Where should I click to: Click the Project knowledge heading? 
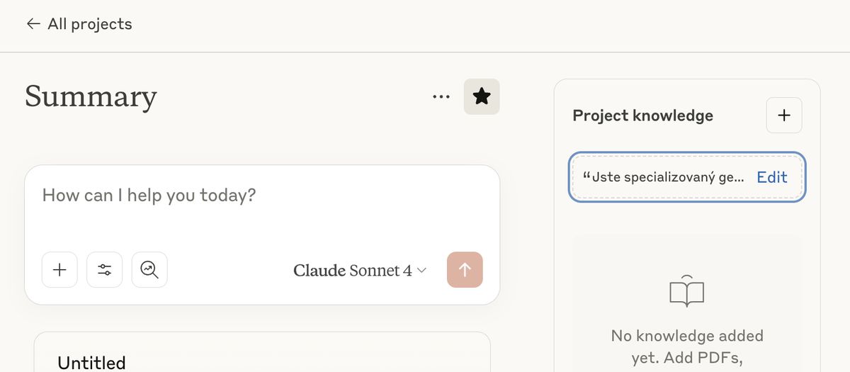643,115
